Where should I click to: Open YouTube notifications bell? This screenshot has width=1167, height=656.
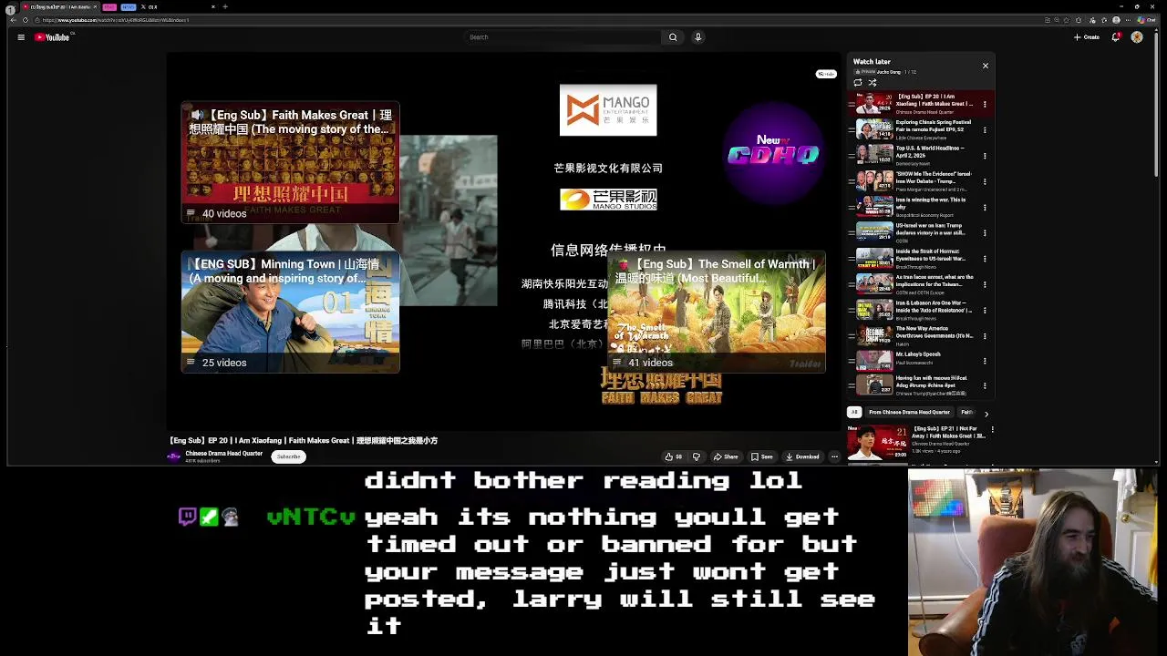(x=1116, y=37)
